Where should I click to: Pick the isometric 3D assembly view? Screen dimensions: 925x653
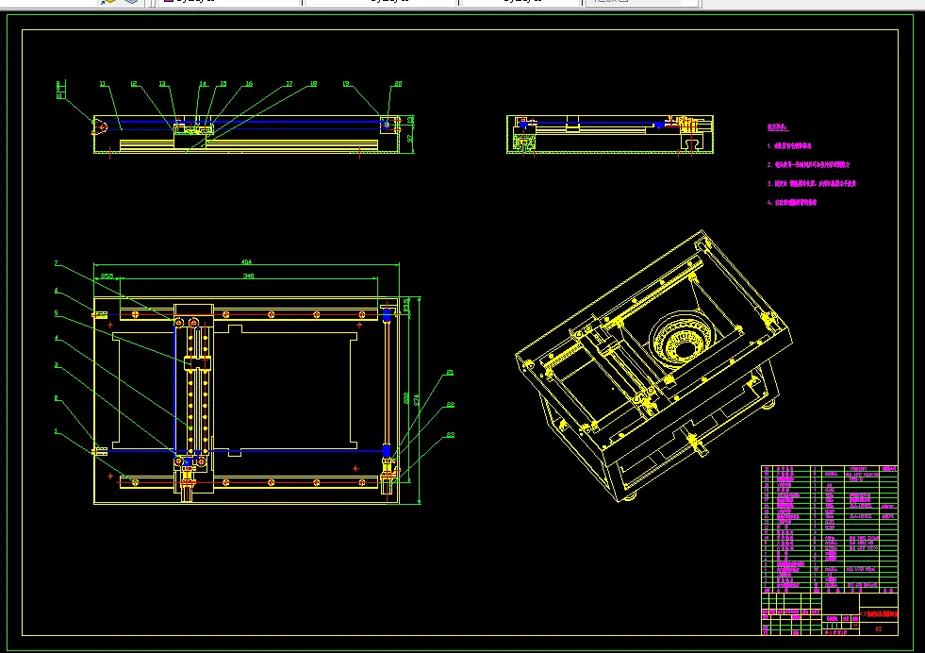(x=653, y=366)
